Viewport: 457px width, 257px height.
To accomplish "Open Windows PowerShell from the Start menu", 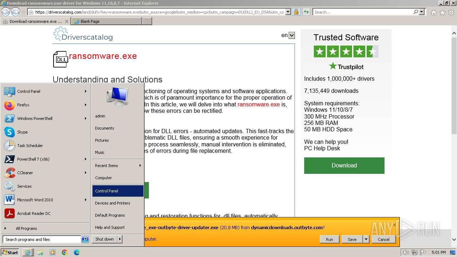I will pos(45,119).
